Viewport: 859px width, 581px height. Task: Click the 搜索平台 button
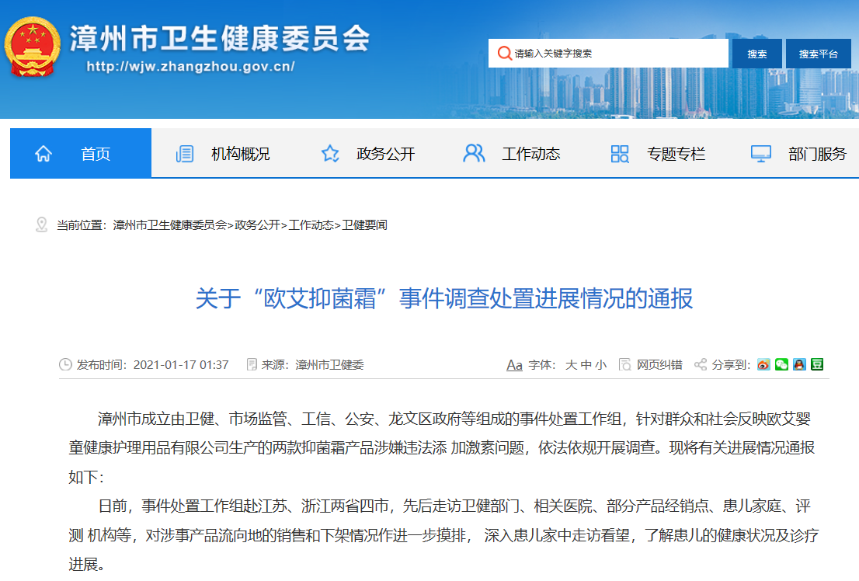tap(819, 54)
